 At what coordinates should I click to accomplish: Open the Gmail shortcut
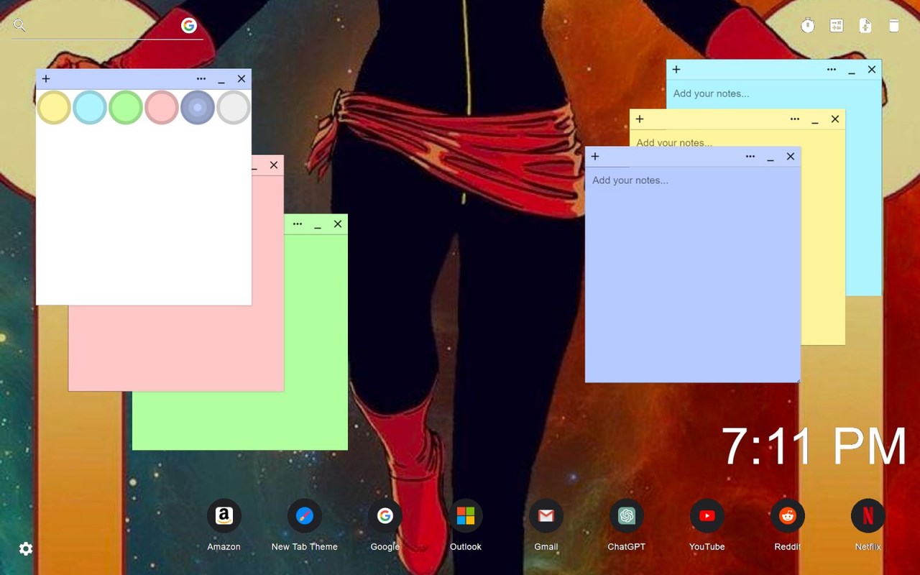pyautogui.click(x=546, y=515)
